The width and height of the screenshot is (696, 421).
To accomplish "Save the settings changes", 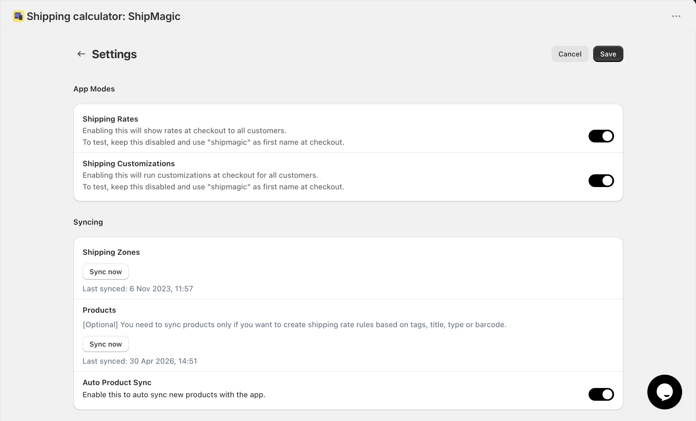I will [608, 54].
